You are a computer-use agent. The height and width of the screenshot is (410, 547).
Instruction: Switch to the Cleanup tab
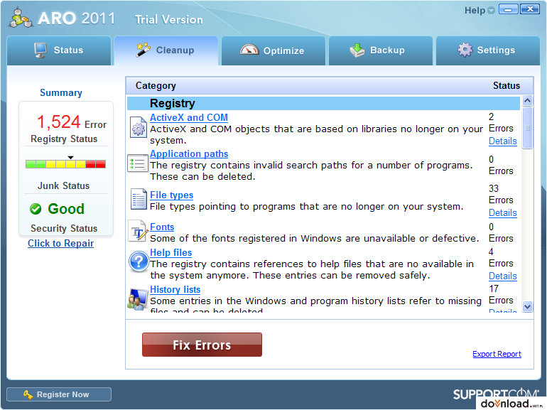coord(166,50)
